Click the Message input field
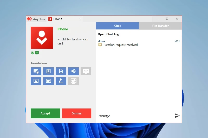This screenshot has height=138, width=208. [135, 116]
